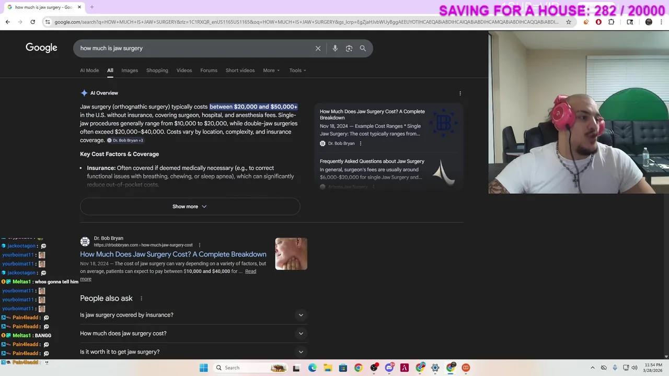This screenshot has width=669, height=376.
Task: Switch to the Short videos tab
Action: (240, 70)
